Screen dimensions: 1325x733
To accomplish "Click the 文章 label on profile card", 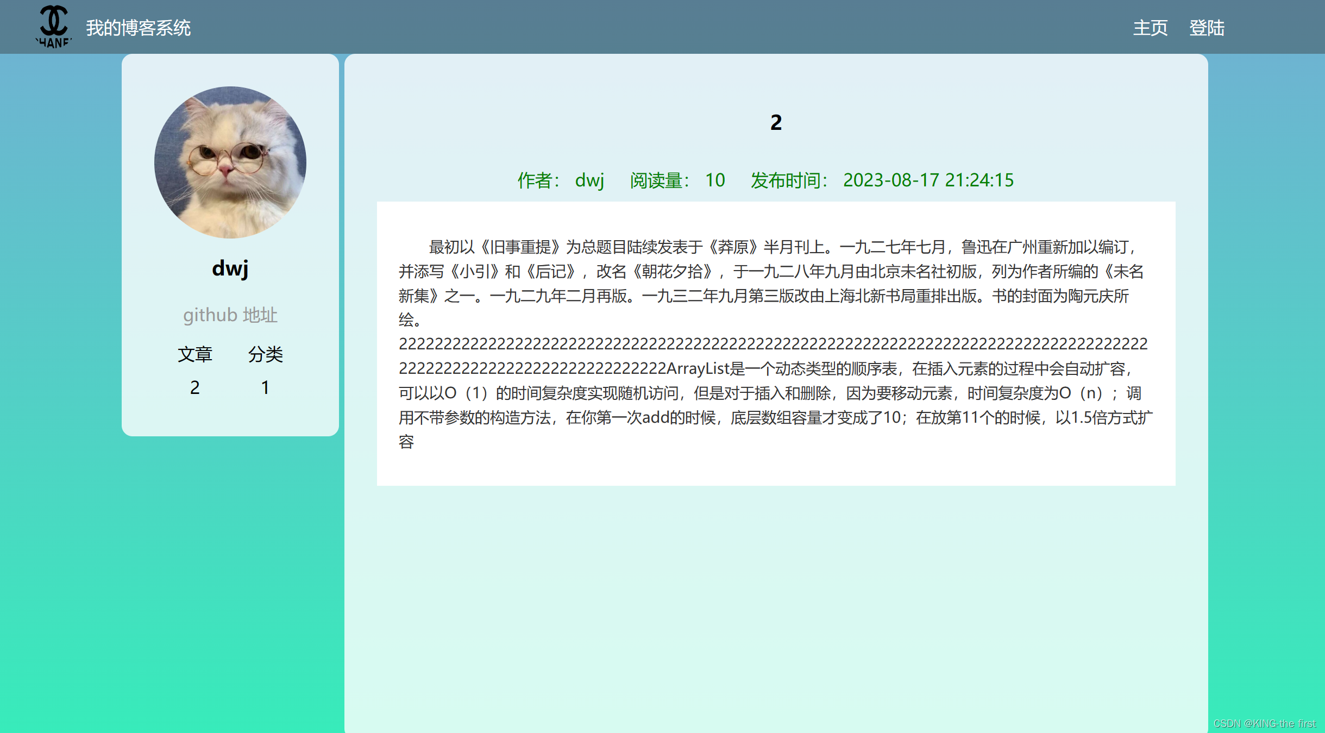I will pyautogui.click(x=196, y=354).
